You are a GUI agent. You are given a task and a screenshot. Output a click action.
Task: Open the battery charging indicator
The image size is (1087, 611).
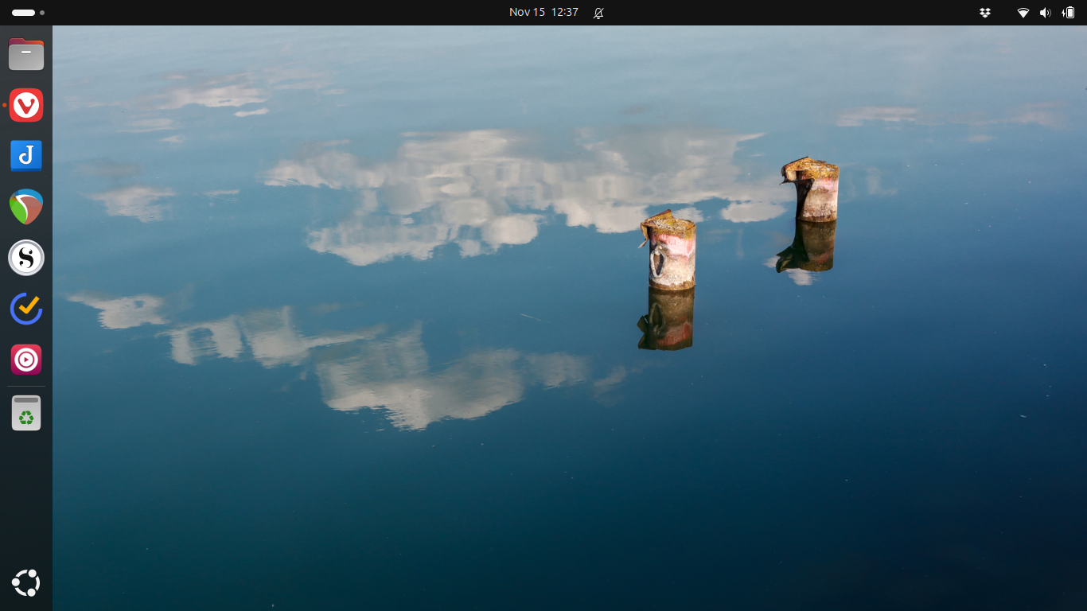point(1068,13)
